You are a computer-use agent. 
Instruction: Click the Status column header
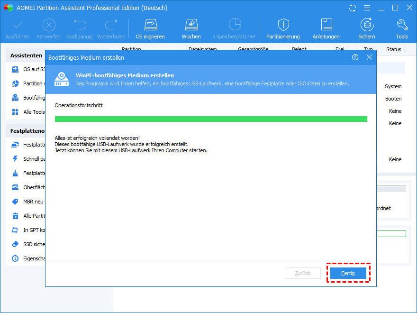click(394, 49)
